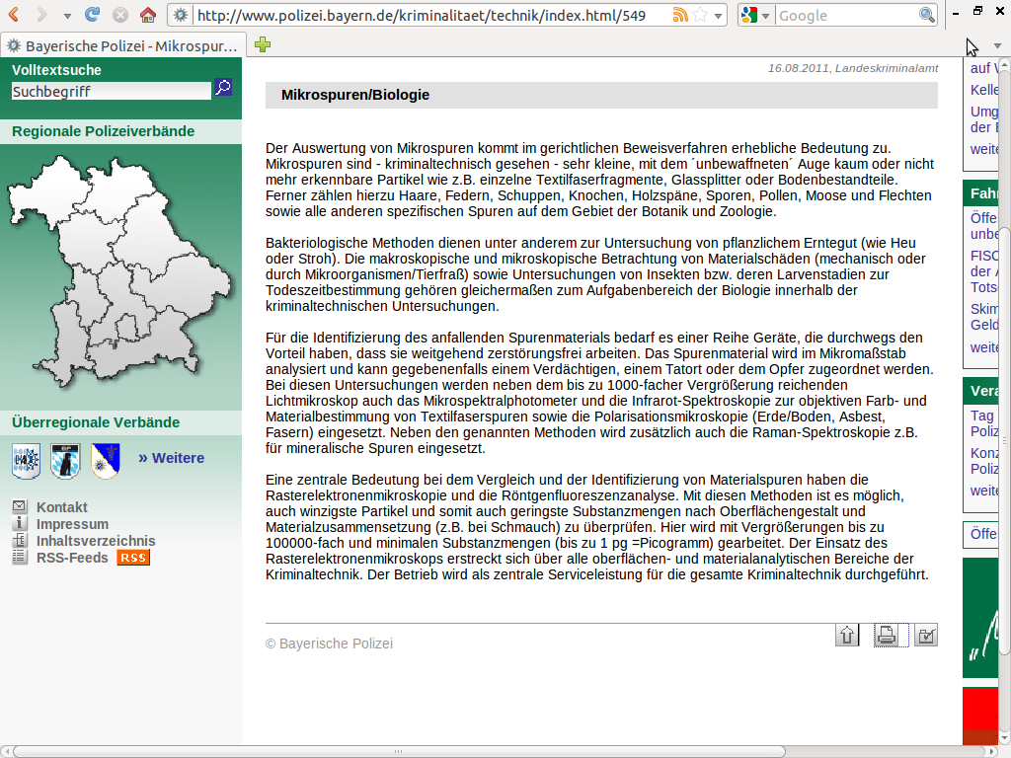1011x758 pixels.
Task: Open the address bar history dropdown
Action: tap(718, 16)
